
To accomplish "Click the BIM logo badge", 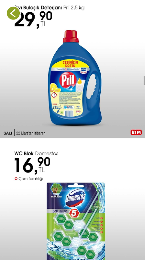I will 136,132.
